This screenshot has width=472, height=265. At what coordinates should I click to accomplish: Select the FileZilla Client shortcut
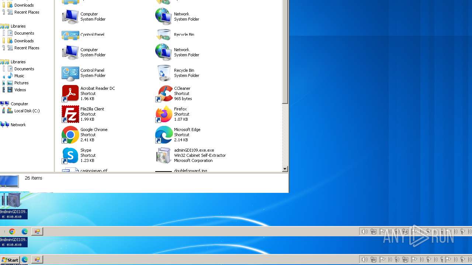click(83, 114)
